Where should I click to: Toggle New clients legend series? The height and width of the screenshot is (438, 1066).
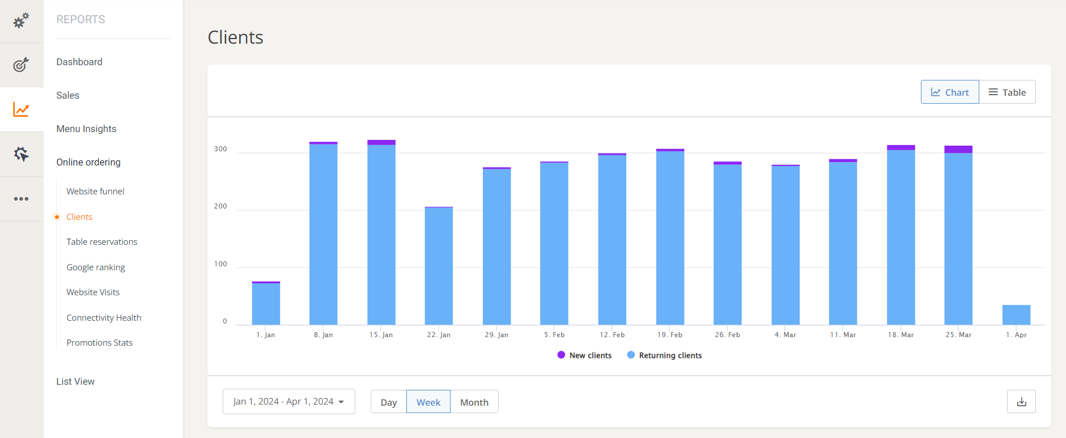(x=584, y=355)
